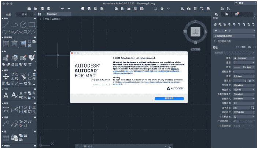Switch to middle tab in right panel

click(x=226, y=14)
